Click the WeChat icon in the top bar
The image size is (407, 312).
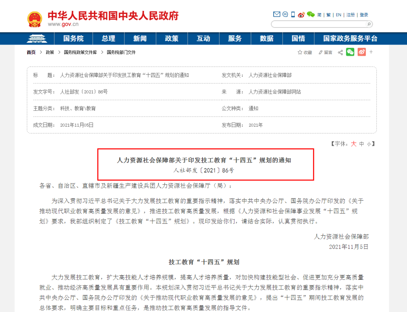[310, 15]
